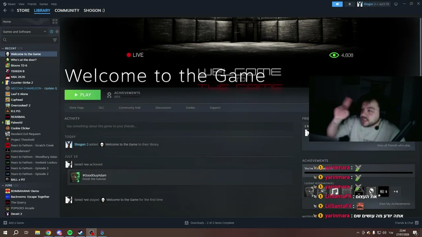Viewport: 422px width, 237px height.
Task: Open the megaphone announcements button
Action: (337, 4)
